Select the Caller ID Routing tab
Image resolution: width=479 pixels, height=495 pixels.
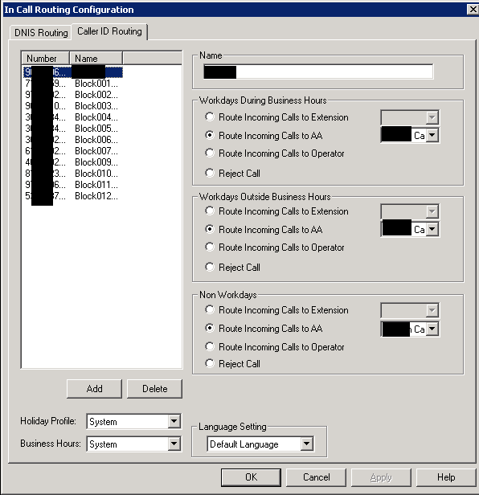[109, 31]
